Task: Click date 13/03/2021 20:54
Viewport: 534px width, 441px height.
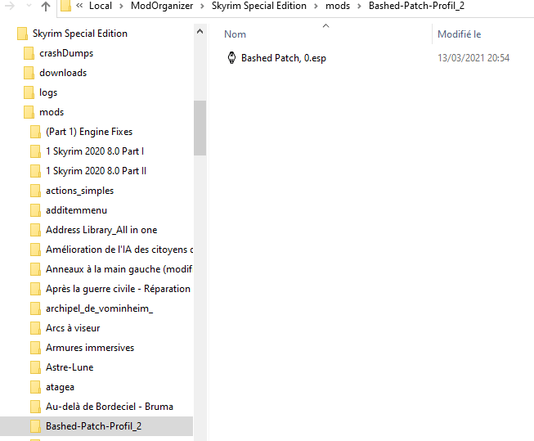Action: click(473, 58)
